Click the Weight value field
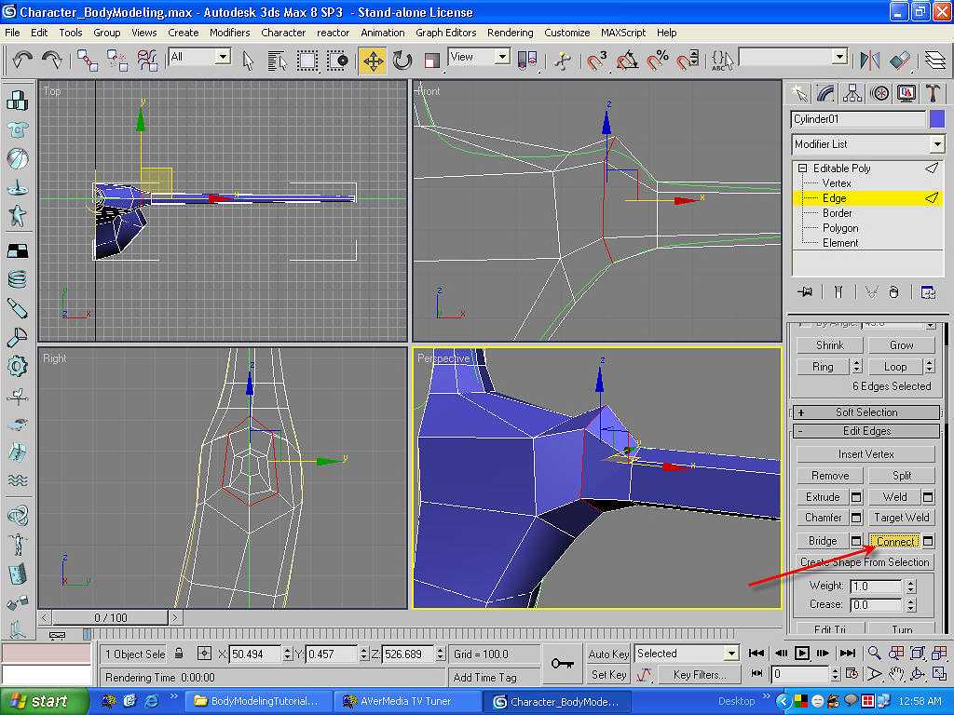 coord(876,587)
